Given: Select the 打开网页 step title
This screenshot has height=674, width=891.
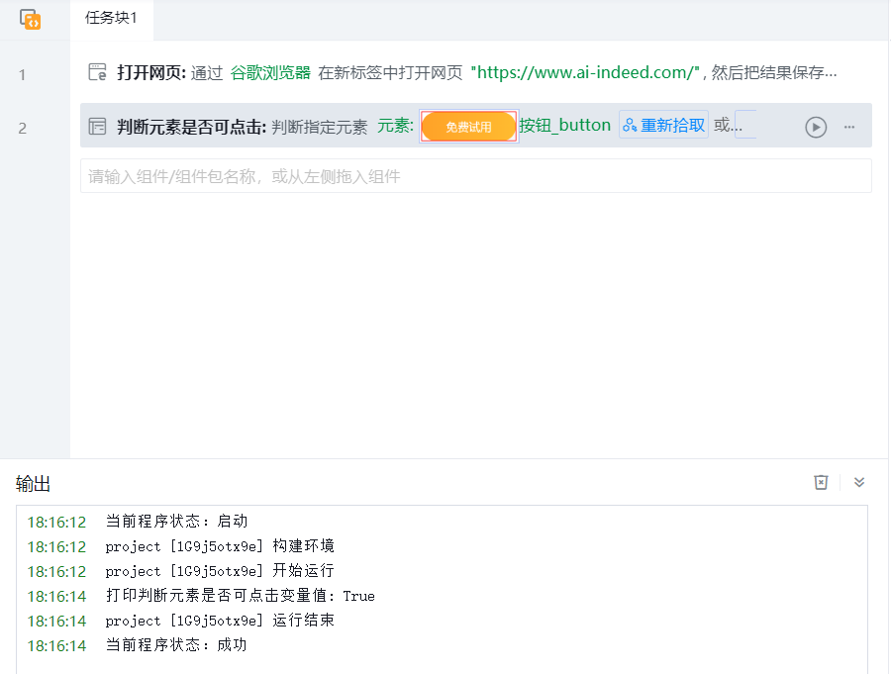Looking at the screenshot, I should 150,72.
